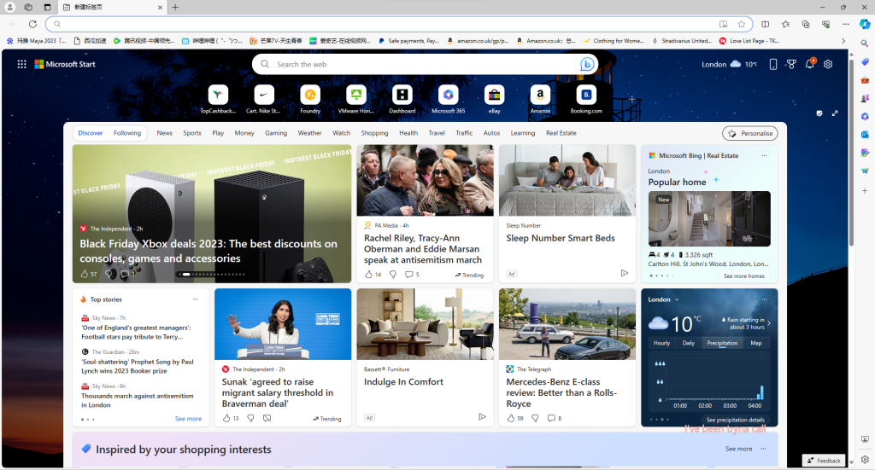
Task: Add a new quick link with plus
Action: click(x=631, y=99)
